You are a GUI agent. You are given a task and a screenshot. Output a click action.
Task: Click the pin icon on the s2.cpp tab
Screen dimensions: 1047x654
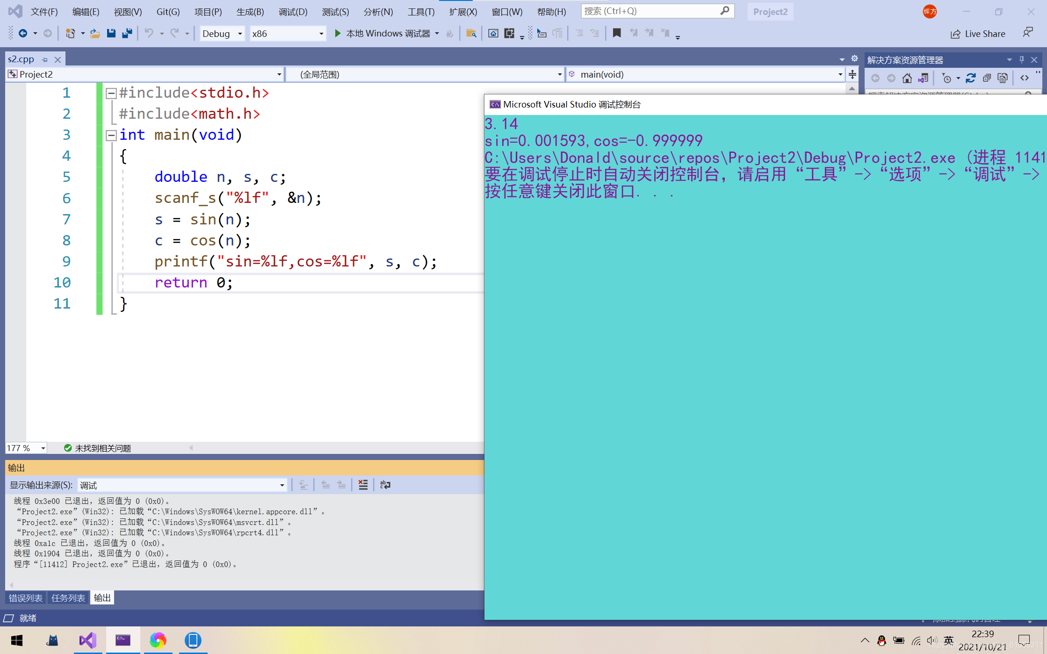point(45,60)
